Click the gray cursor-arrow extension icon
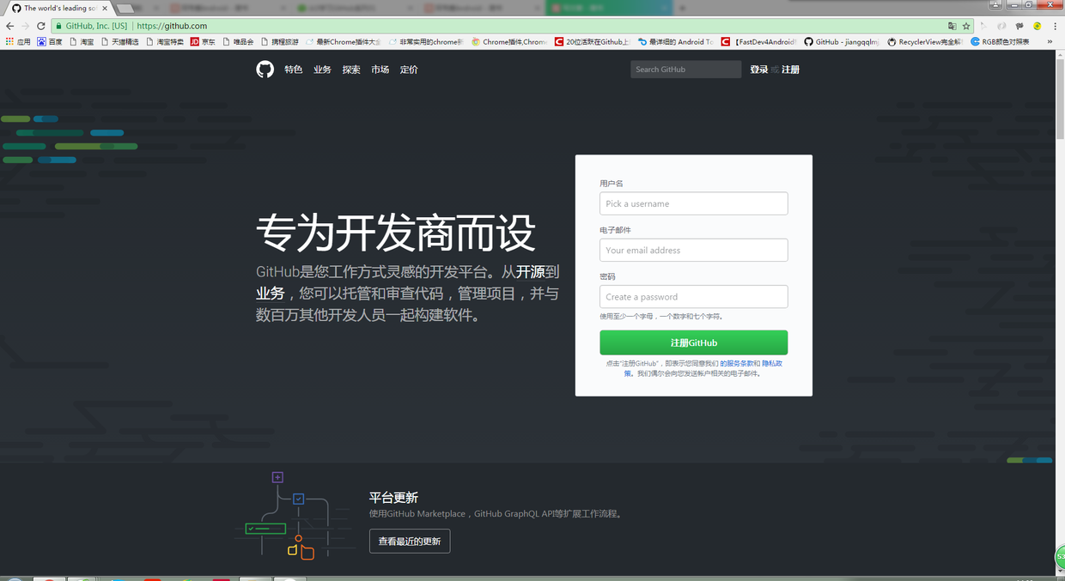 [x=984, y=26]
